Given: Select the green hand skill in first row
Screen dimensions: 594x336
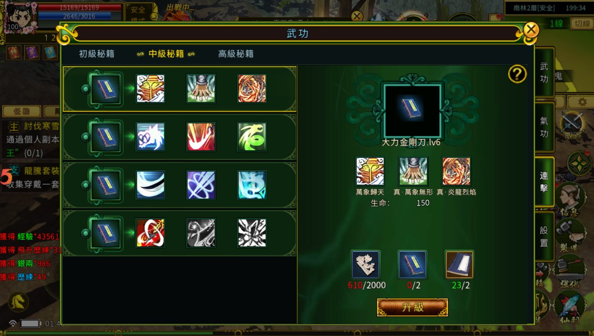Looking at the screenshot, I should (201, 89).
